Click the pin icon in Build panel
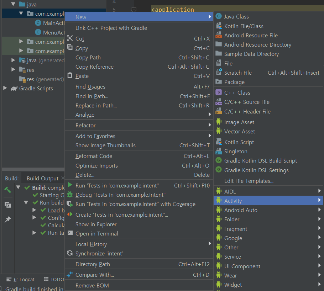The image size is (324, 291). point(7,219)
